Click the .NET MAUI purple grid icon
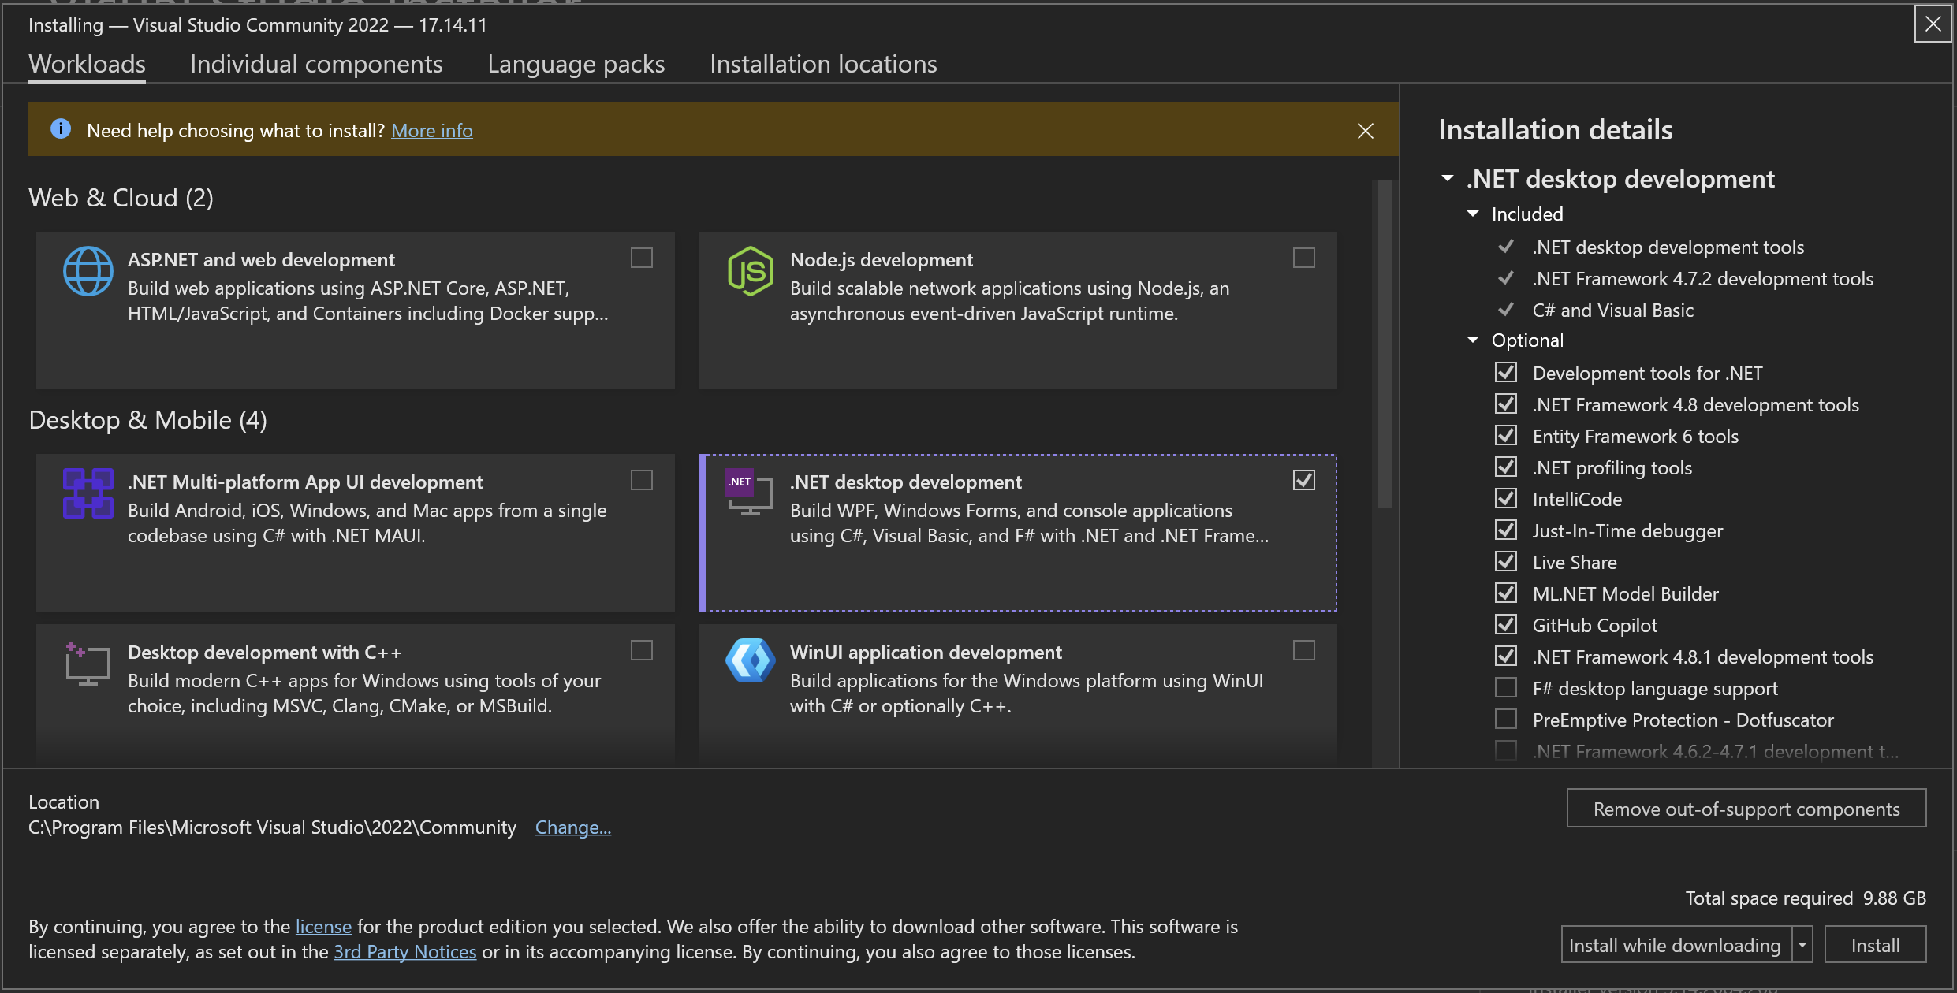Image resolution: width=1957 pixels, height=993 pixels. coord(88,493)
